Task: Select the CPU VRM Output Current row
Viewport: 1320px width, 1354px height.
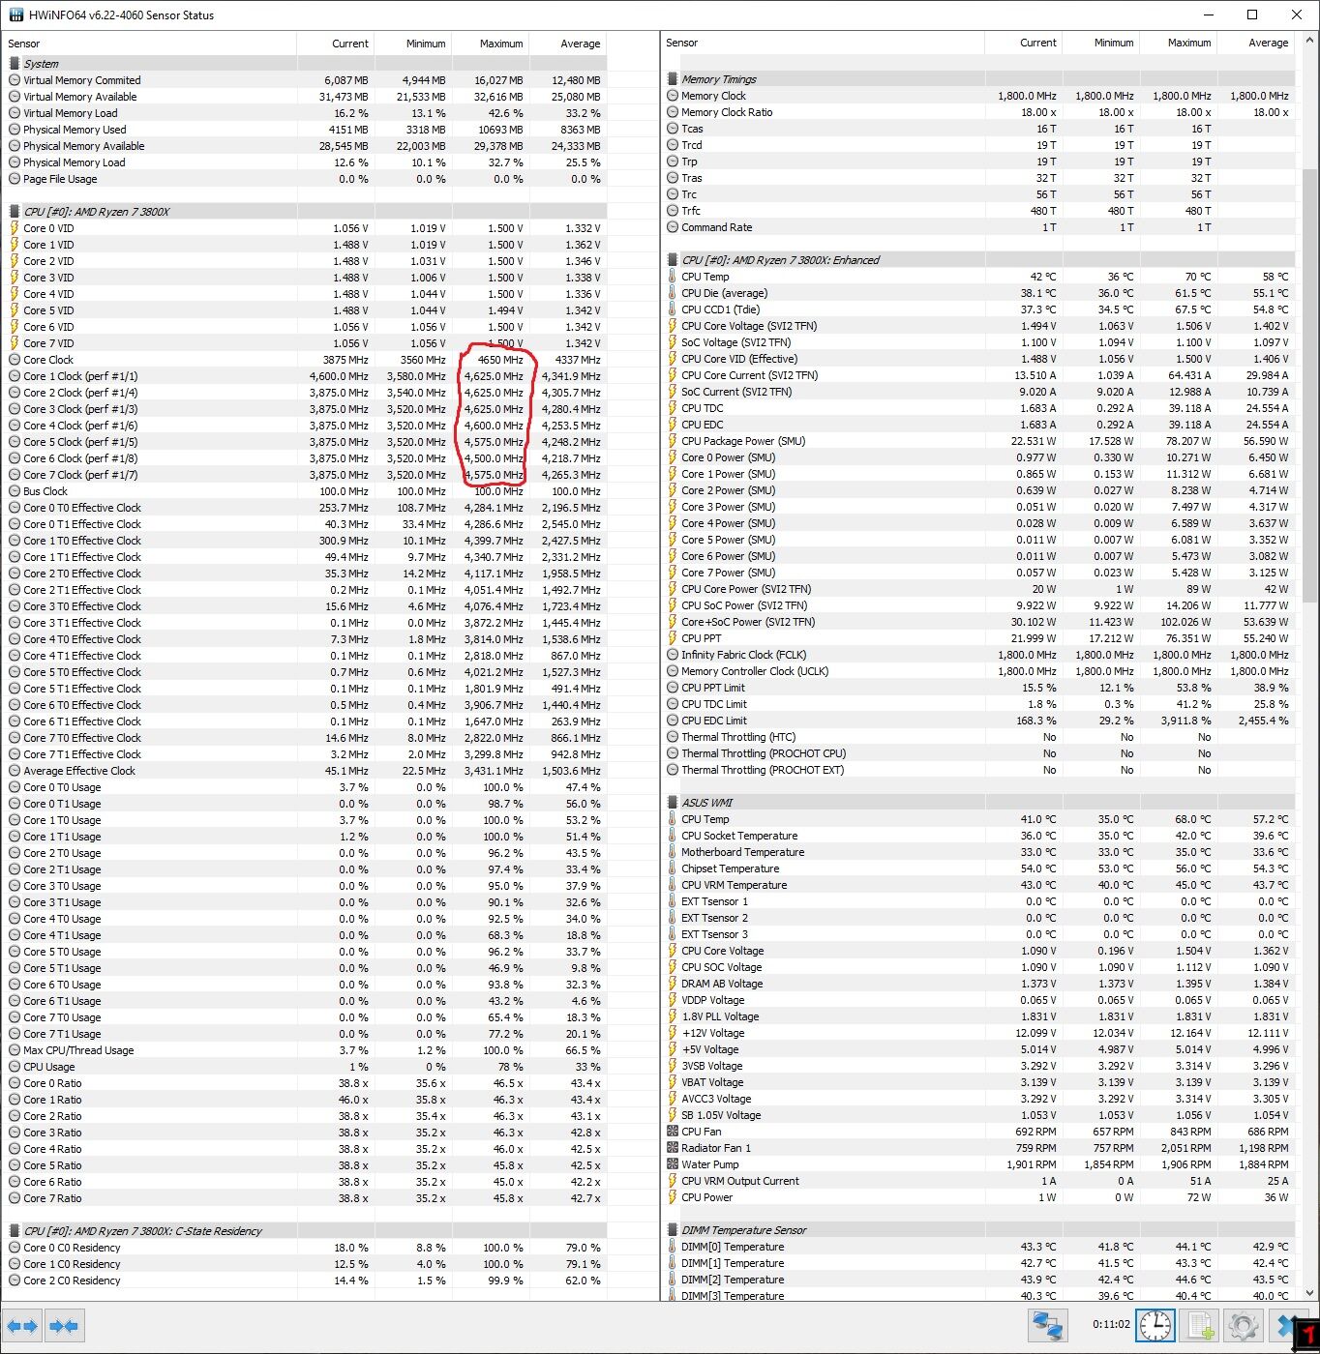Action: (978, 1181)
